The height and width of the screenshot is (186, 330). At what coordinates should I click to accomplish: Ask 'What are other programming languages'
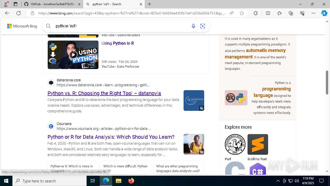pos(178,168)
